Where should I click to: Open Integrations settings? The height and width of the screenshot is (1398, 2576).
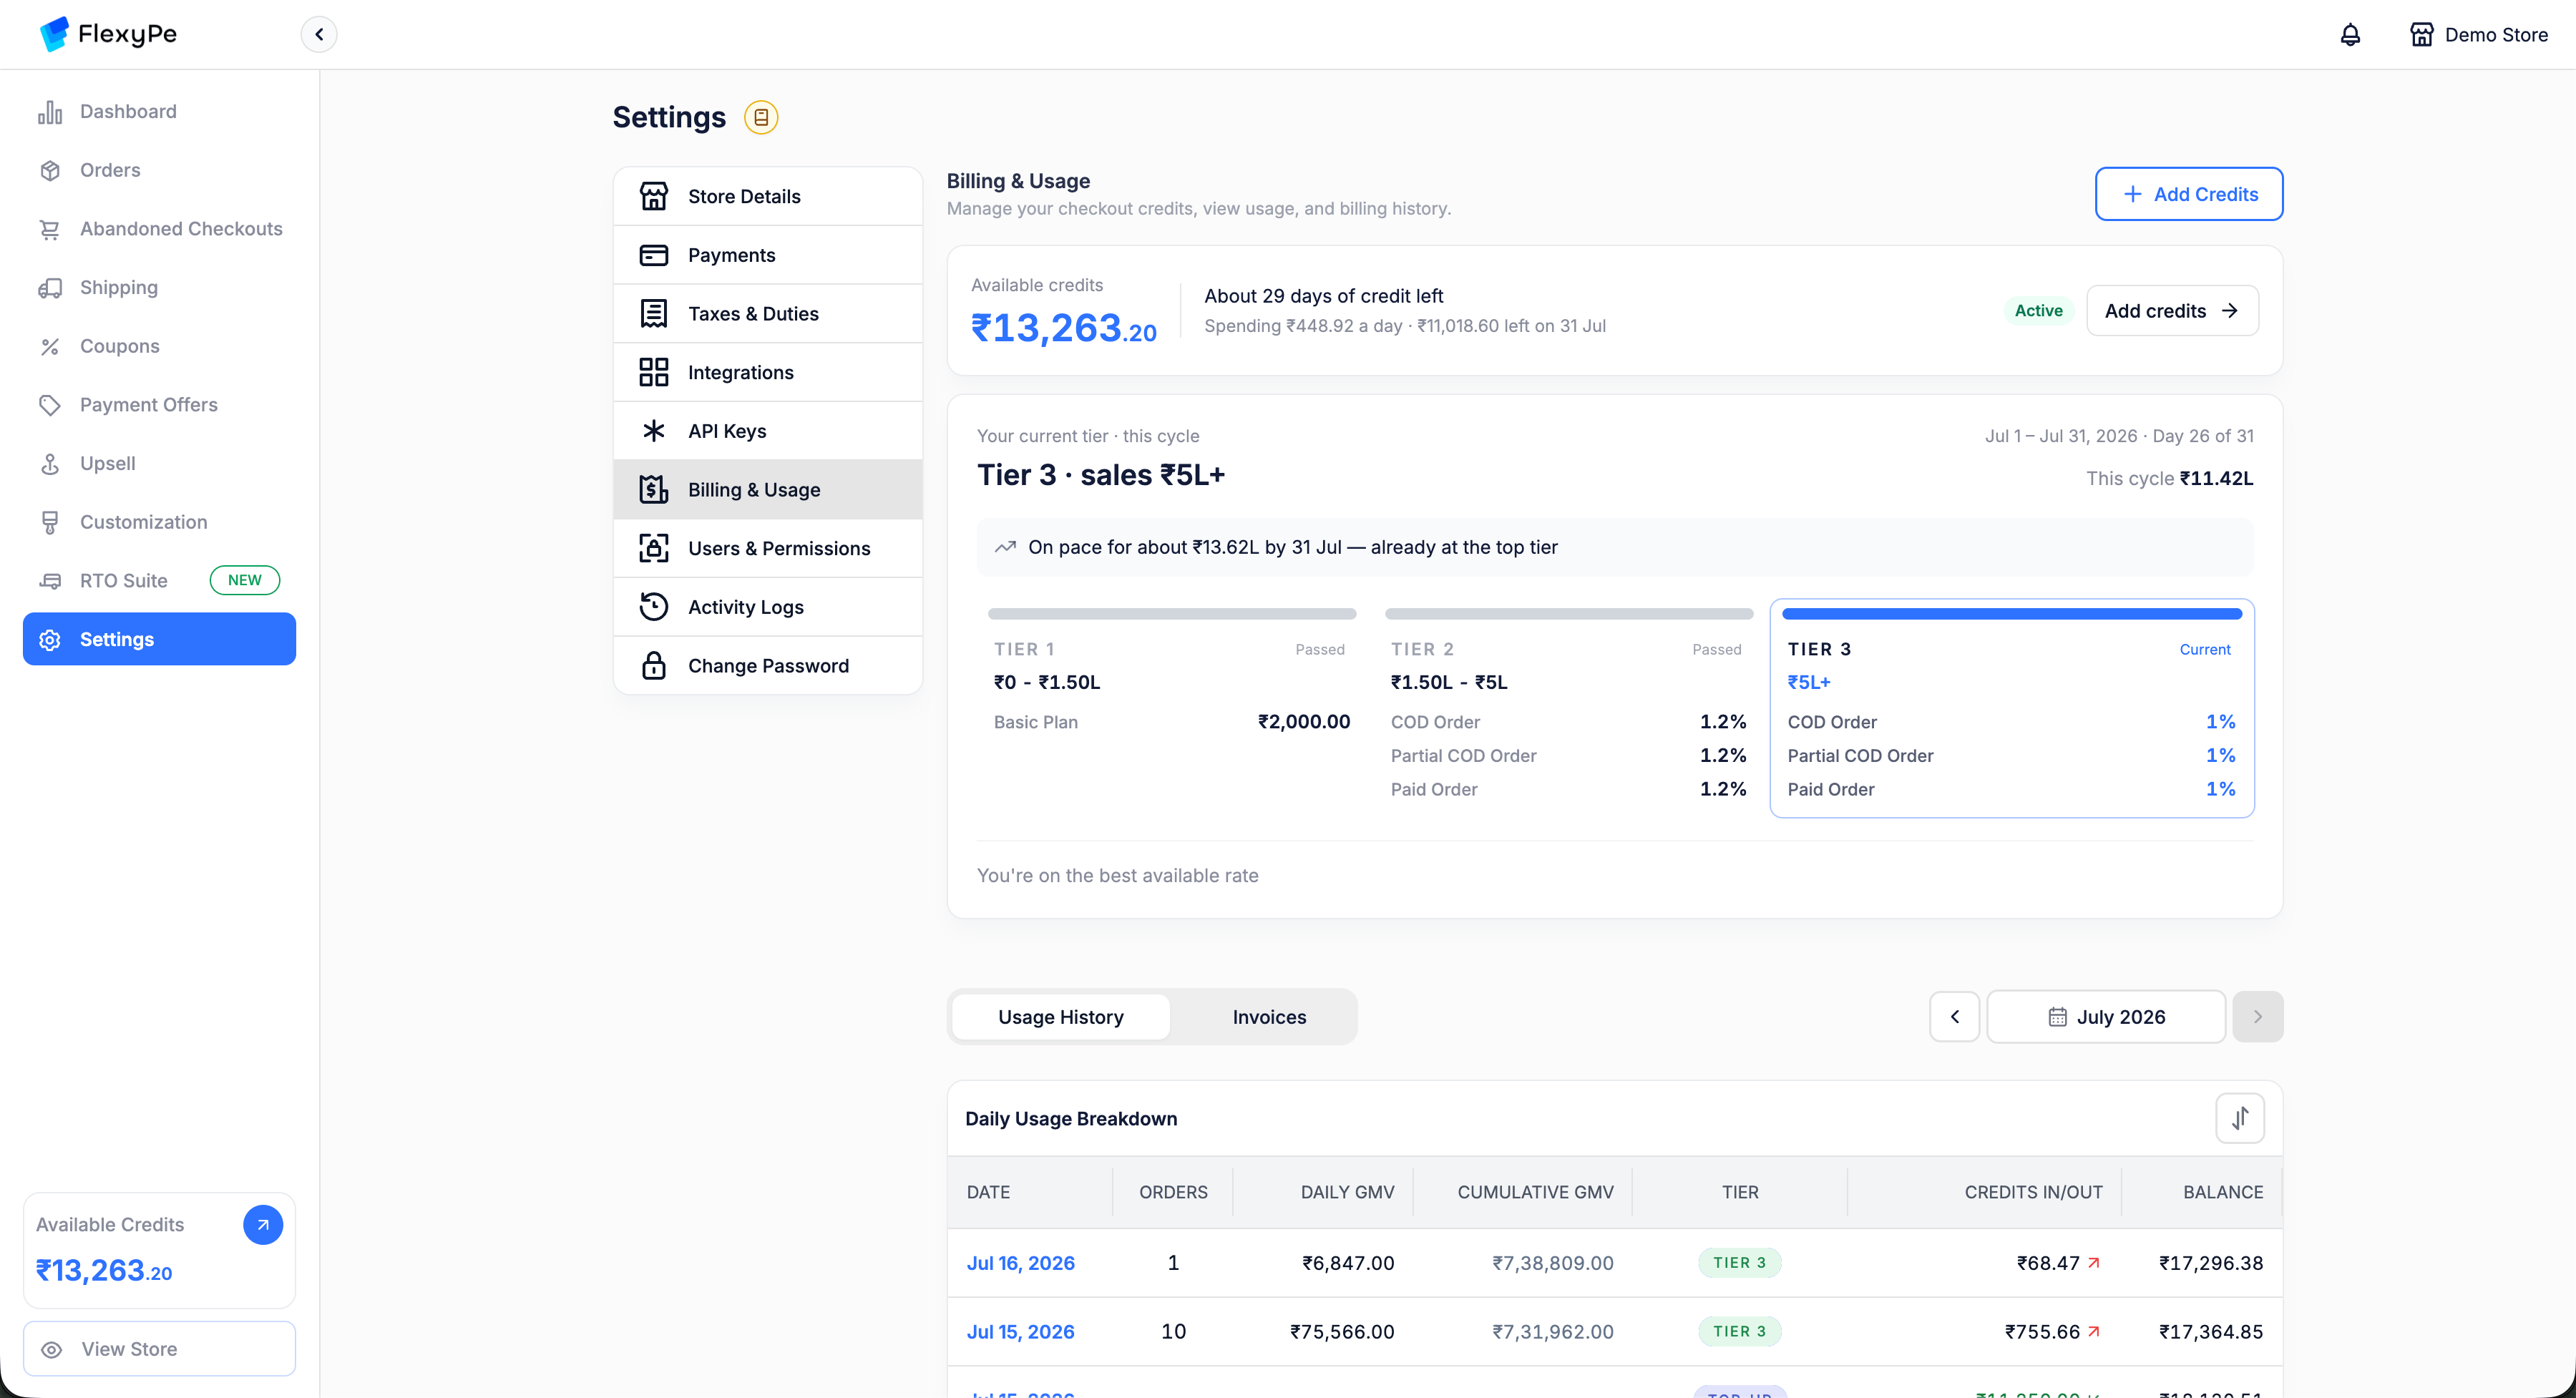[x=768, y=373]
